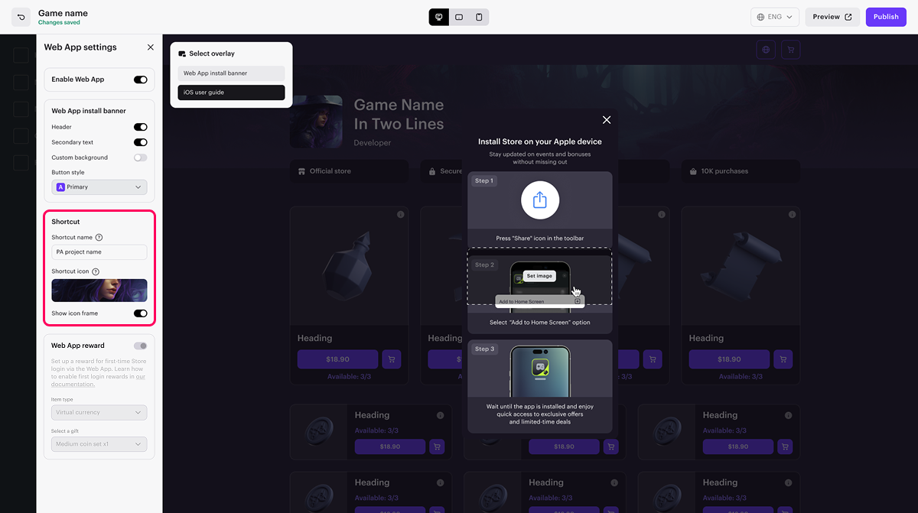Viewport: 918px width, 513px height.
Task: Turn off the Header toggle
Action: click(x=140, y=128)
